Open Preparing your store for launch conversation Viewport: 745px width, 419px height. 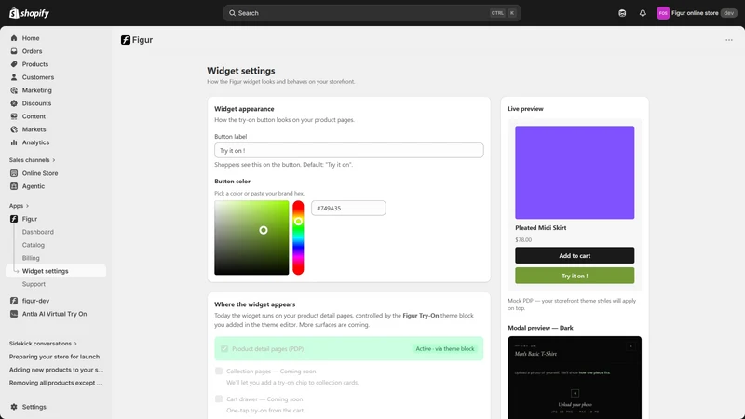point(55,357)
